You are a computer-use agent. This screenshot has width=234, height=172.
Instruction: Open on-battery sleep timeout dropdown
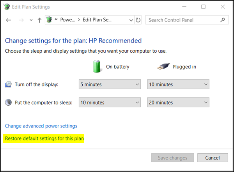(110, 103)
